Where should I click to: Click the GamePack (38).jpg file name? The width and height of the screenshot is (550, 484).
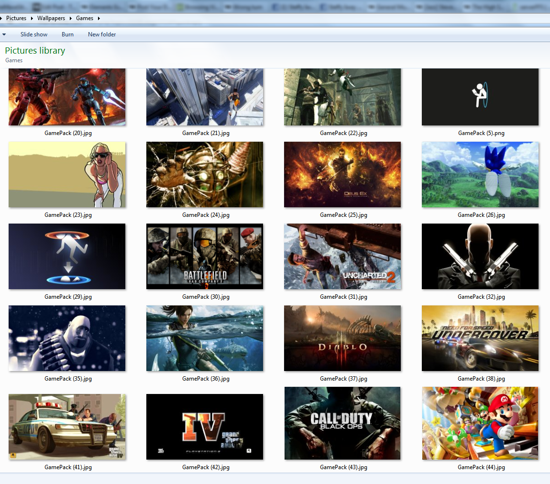[481, 379]
